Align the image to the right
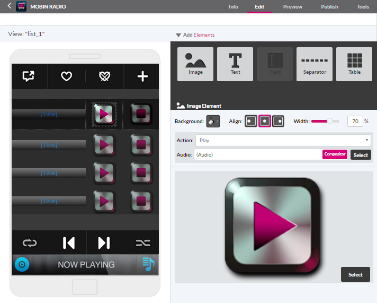 (x=278, y=121)
